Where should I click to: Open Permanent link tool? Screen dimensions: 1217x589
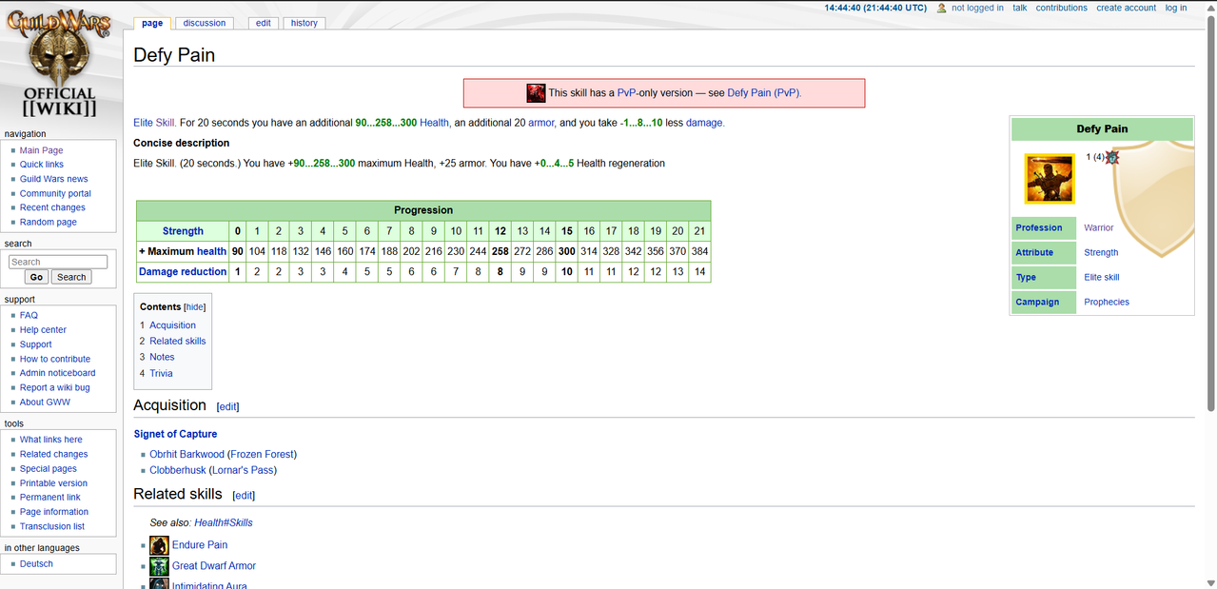(x=50, y=498)
